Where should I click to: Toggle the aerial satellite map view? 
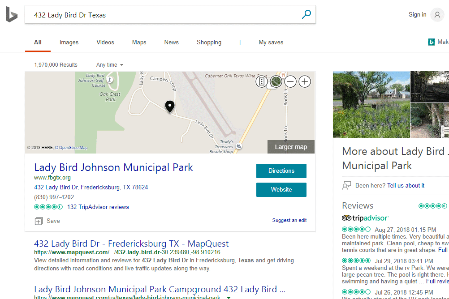(276, 81)
